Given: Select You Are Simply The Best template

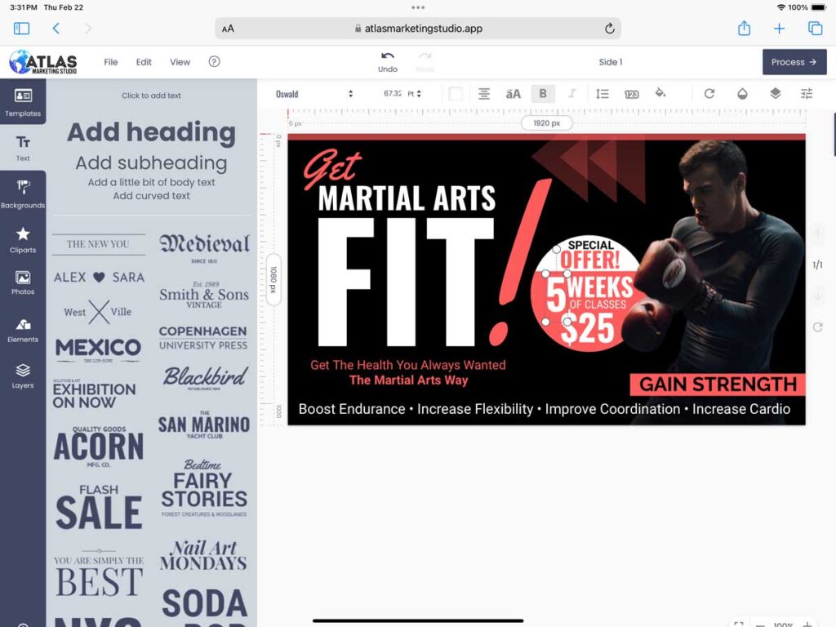Looking at the screenshot, I should [x=99, y=574].
